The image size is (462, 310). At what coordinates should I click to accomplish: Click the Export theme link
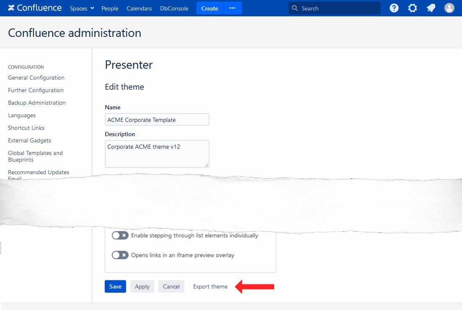210,287
